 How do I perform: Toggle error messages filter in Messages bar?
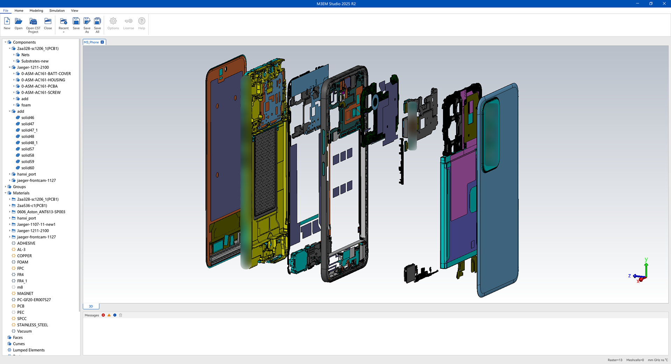103,315
